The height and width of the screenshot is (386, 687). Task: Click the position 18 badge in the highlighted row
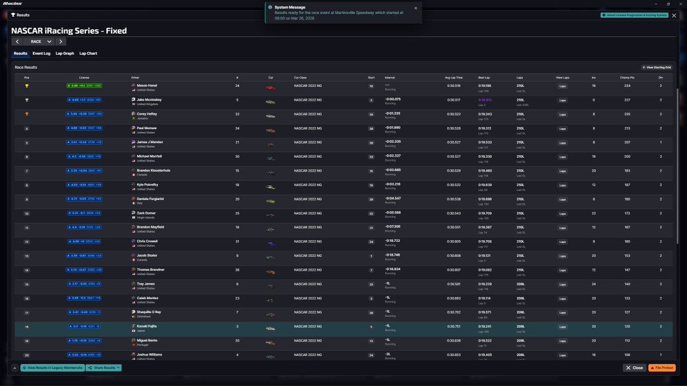pyautogui.click(x=26, y=327)
